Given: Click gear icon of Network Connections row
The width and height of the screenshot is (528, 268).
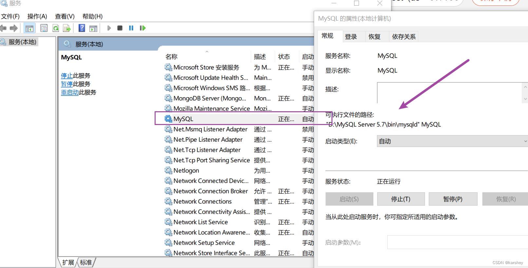Looking at the screenshot, I should point(168,201).
